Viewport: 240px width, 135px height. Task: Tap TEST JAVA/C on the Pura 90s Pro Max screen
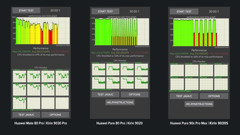pyautogui.click(x=184, y=96)
